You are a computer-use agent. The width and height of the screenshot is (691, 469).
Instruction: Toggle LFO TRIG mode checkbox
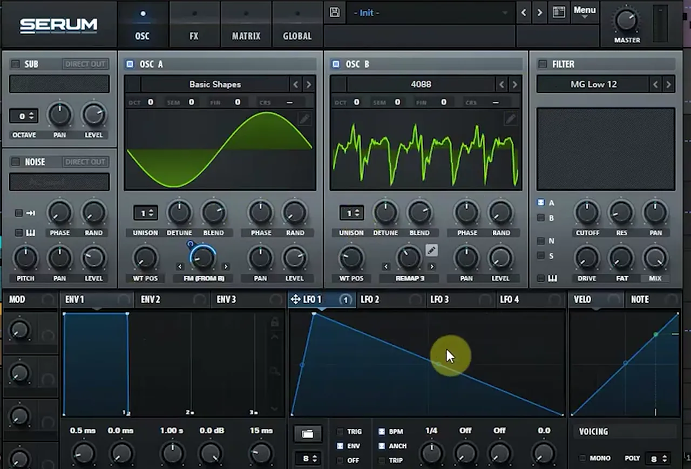340,432
